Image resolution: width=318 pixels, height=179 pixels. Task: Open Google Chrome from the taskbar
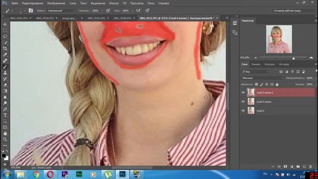coord(36,175)
